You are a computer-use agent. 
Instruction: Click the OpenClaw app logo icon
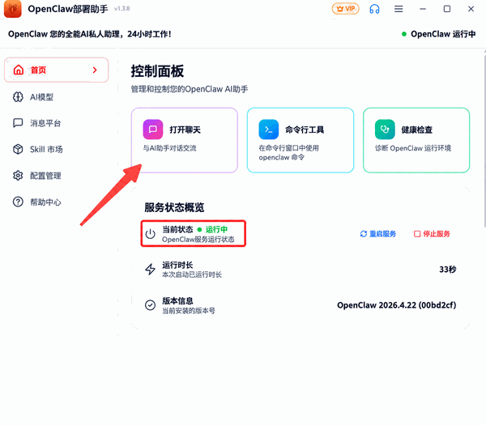[x=12, y=9]
